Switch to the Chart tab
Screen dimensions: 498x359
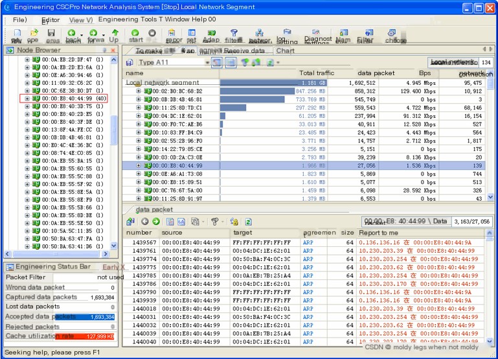tap(285, 51)
